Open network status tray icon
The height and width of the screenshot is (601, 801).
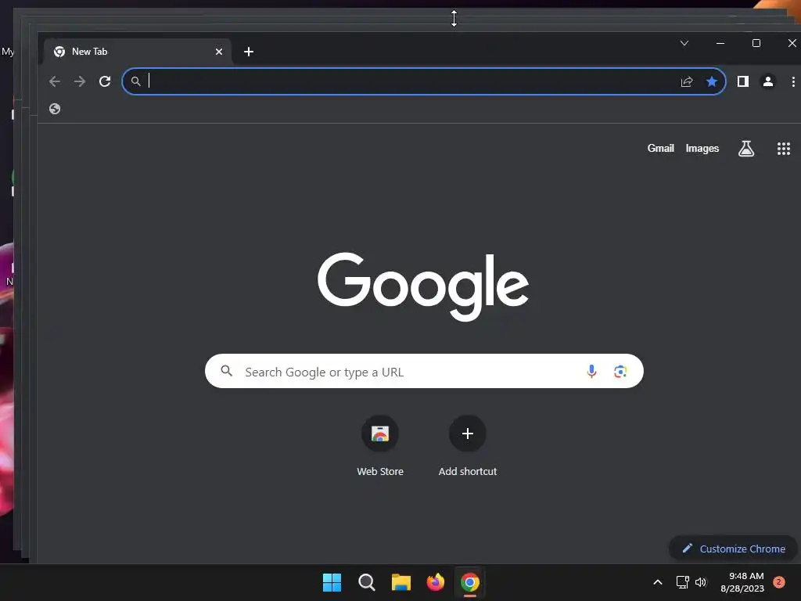pyautogui.click(x=682, y=582)
